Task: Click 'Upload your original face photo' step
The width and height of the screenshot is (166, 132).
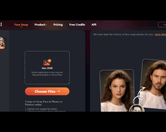Action: coord(41,109)
